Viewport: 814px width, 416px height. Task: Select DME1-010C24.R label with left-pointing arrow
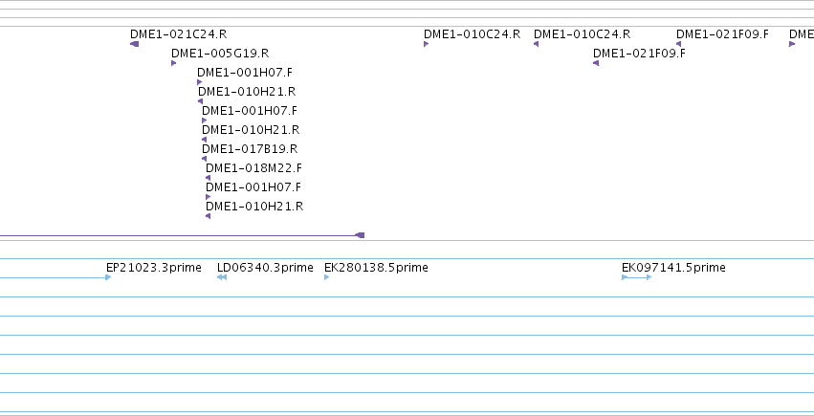(582, 34)
